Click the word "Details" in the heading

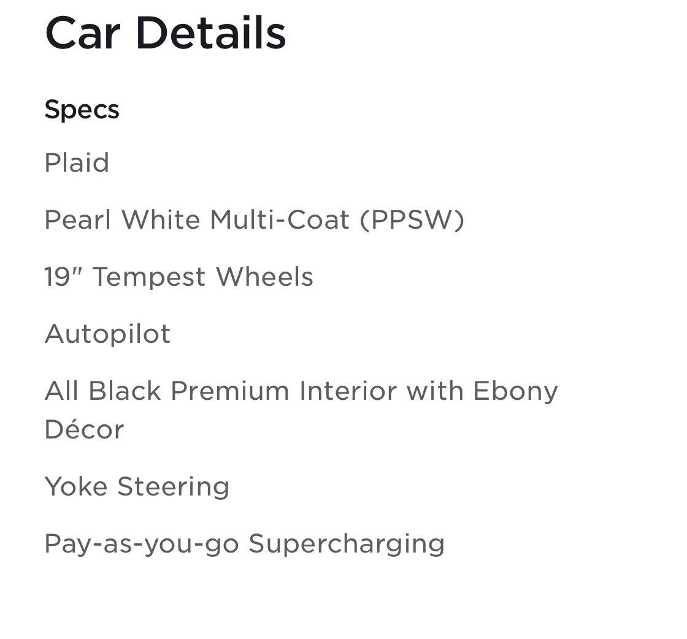pos(210,33)
